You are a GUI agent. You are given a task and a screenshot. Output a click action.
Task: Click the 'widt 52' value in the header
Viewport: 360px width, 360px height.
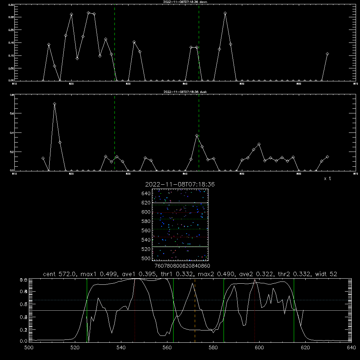coord(326,274)
